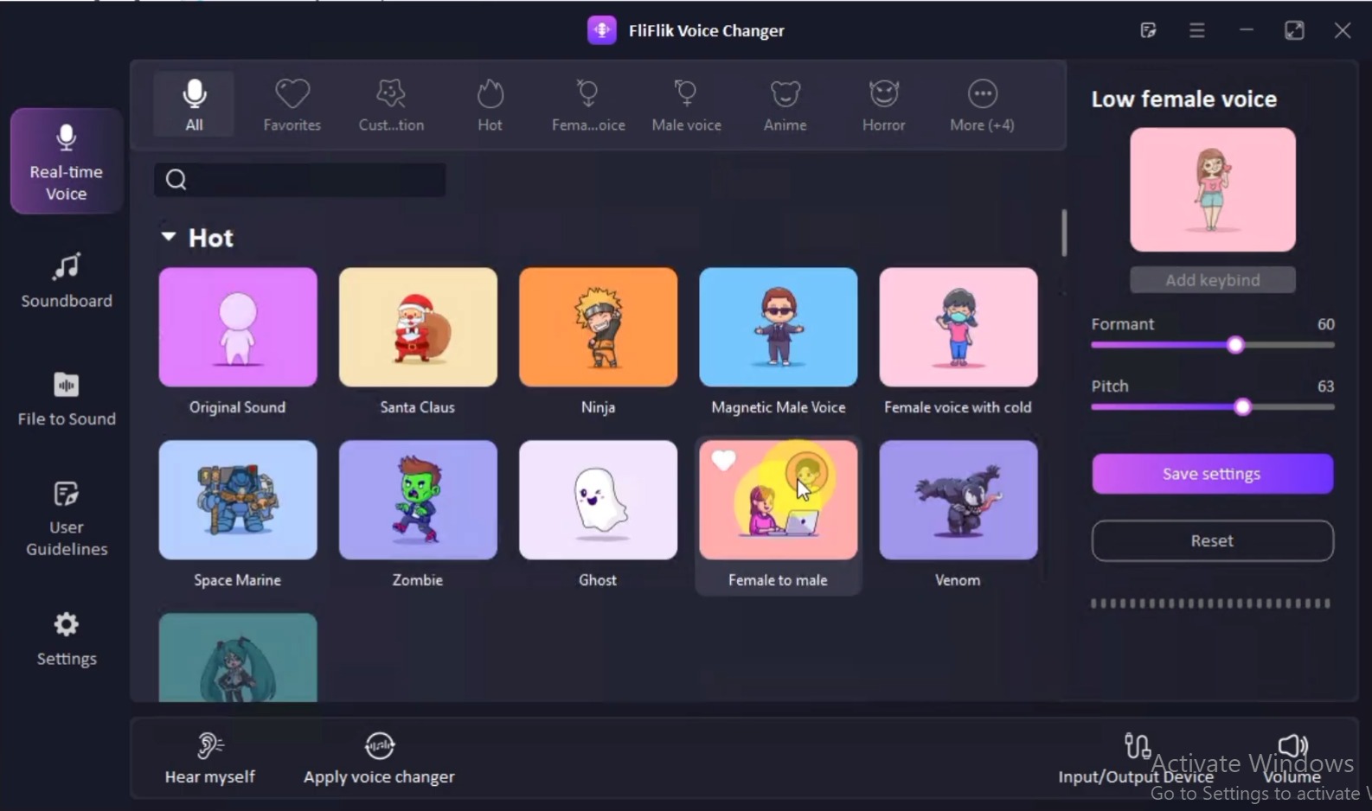Open the Soundboard section
This screenshot has height=811, width=1372.
(67, 280)
